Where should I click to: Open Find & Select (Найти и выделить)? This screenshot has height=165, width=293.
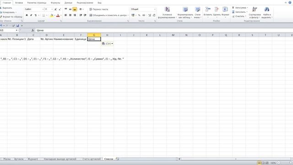click(x=266, y=13)
